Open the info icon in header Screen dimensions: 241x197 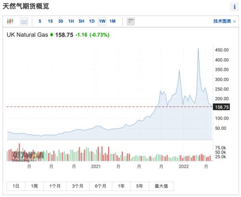click(235, 7)
